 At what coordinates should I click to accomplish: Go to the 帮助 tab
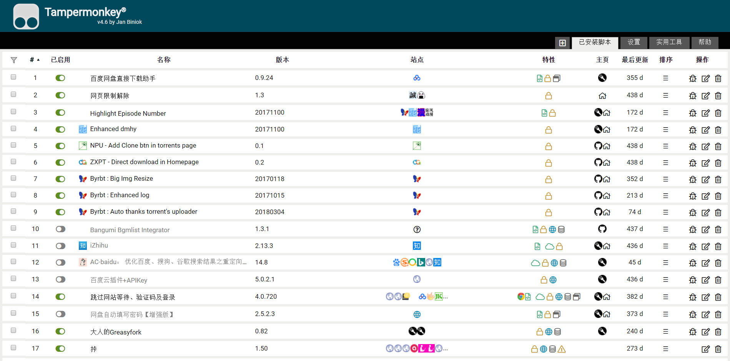click(x=705, y=42)
